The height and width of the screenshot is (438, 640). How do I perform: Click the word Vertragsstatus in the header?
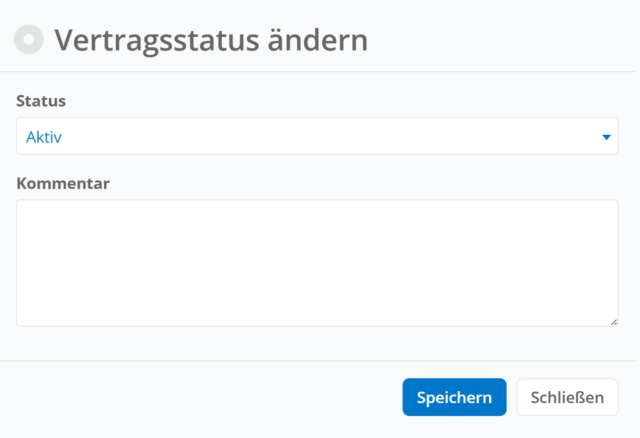pos(157,41)
